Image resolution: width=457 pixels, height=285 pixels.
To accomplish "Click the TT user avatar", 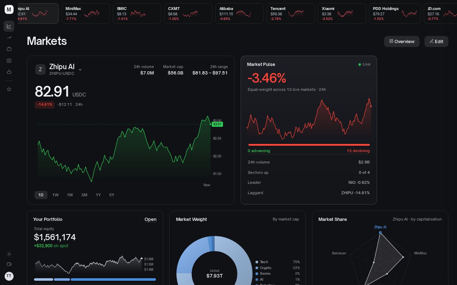I will coord(9,276).
